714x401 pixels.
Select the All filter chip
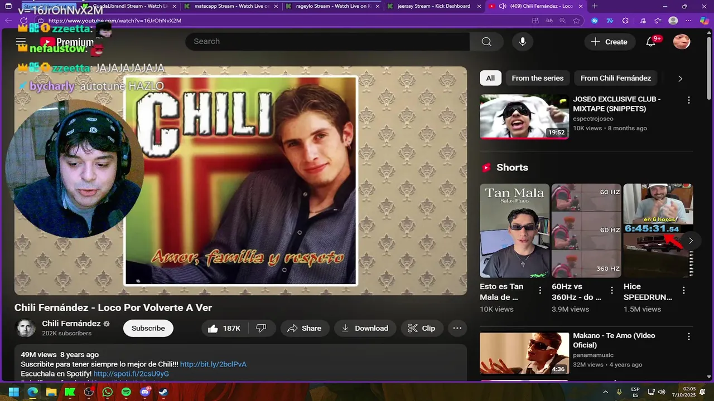490,78
